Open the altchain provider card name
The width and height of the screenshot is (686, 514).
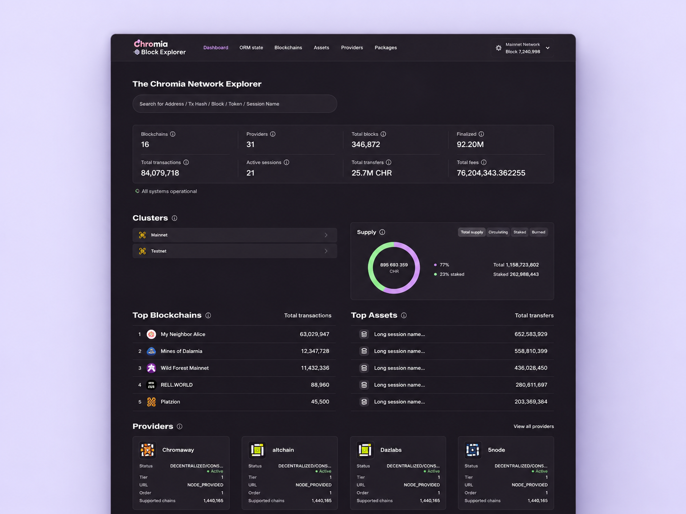283,450
